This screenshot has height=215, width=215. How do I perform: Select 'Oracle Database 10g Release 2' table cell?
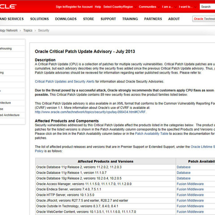pos(106,178)
